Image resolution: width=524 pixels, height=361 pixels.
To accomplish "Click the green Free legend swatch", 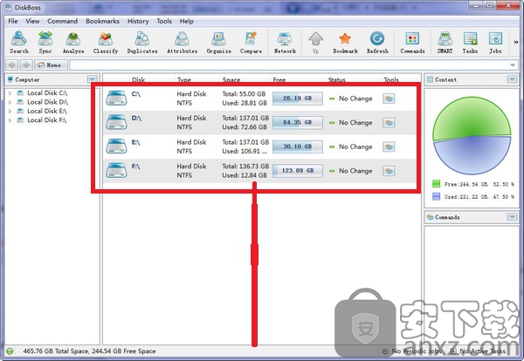I will tap(436, 184).
